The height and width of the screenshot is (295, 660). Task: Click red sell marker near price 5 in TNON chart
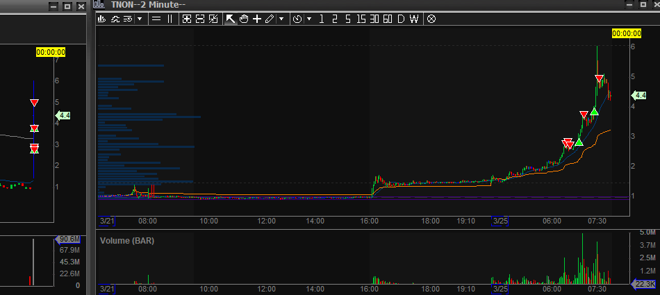pos(600,78)
